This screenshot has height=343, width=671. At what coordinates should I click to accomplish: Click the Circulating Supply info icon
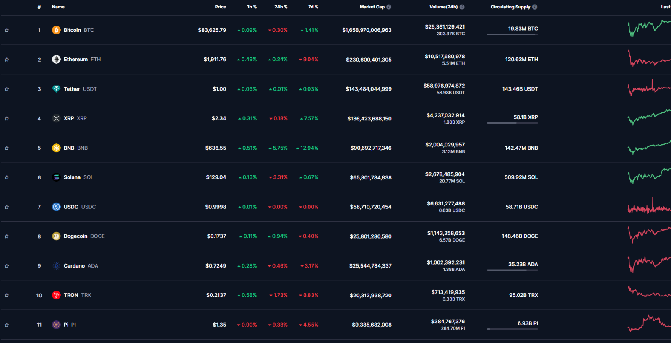click(535, 7)
